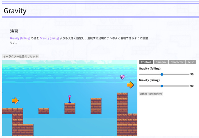
Task: Click the orange arrow above left platform
Action: [x=15, y=101]
